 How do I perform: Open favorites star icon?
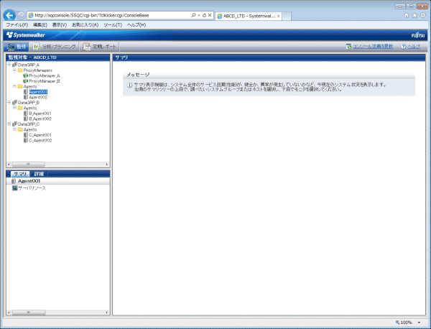pyautogui.click(x=414, y=15)
